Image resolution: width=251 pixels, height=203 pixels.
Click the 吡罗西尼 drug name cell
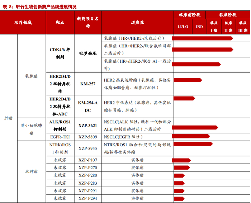tap(88, 53)
